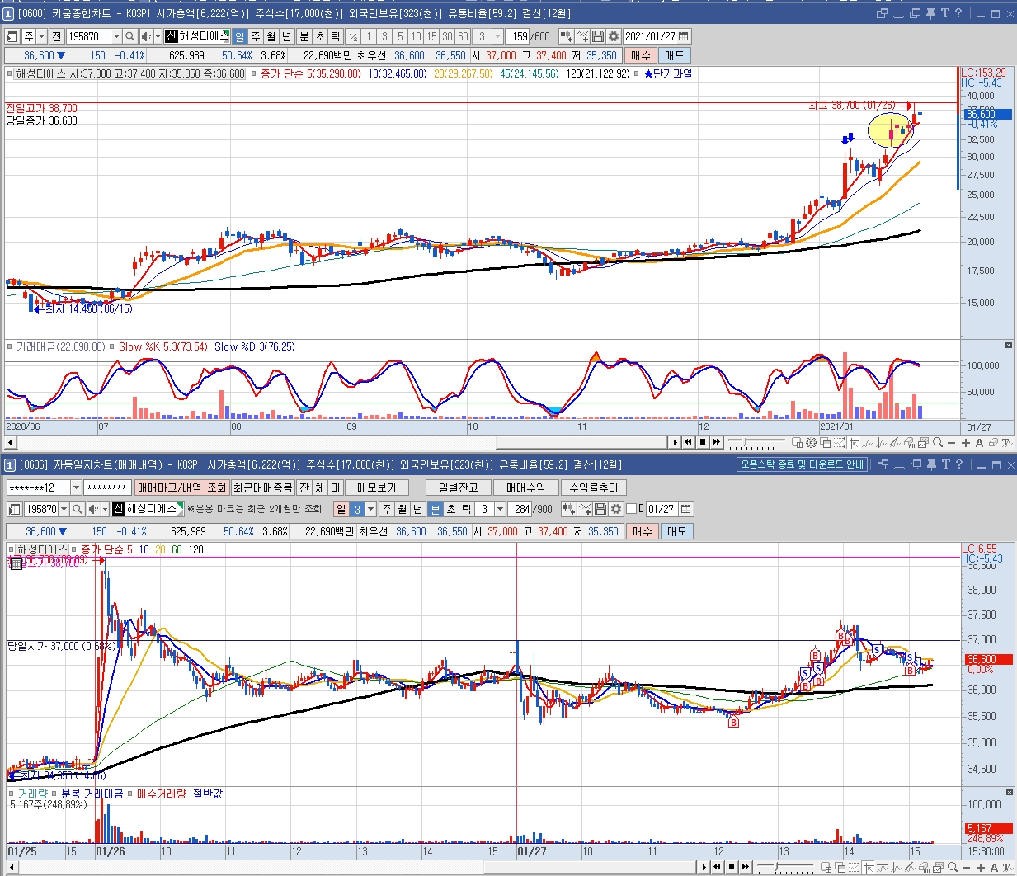The width and height of the screenshot is (1017, 876).
Task: Select tick 틱 period in upper chart
Action: 335,36
